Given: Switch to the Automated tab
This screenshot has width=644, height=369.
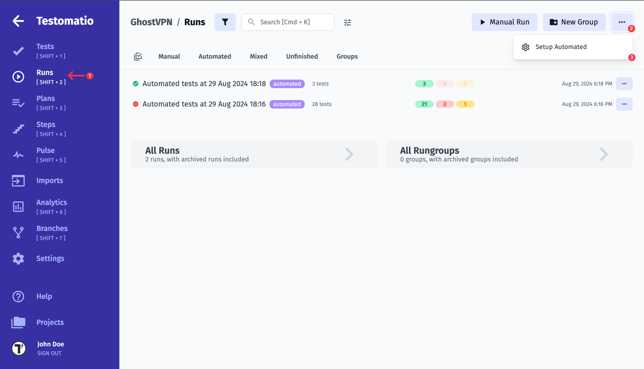Looking at the screenshot, I should click(x=215, y=56).
